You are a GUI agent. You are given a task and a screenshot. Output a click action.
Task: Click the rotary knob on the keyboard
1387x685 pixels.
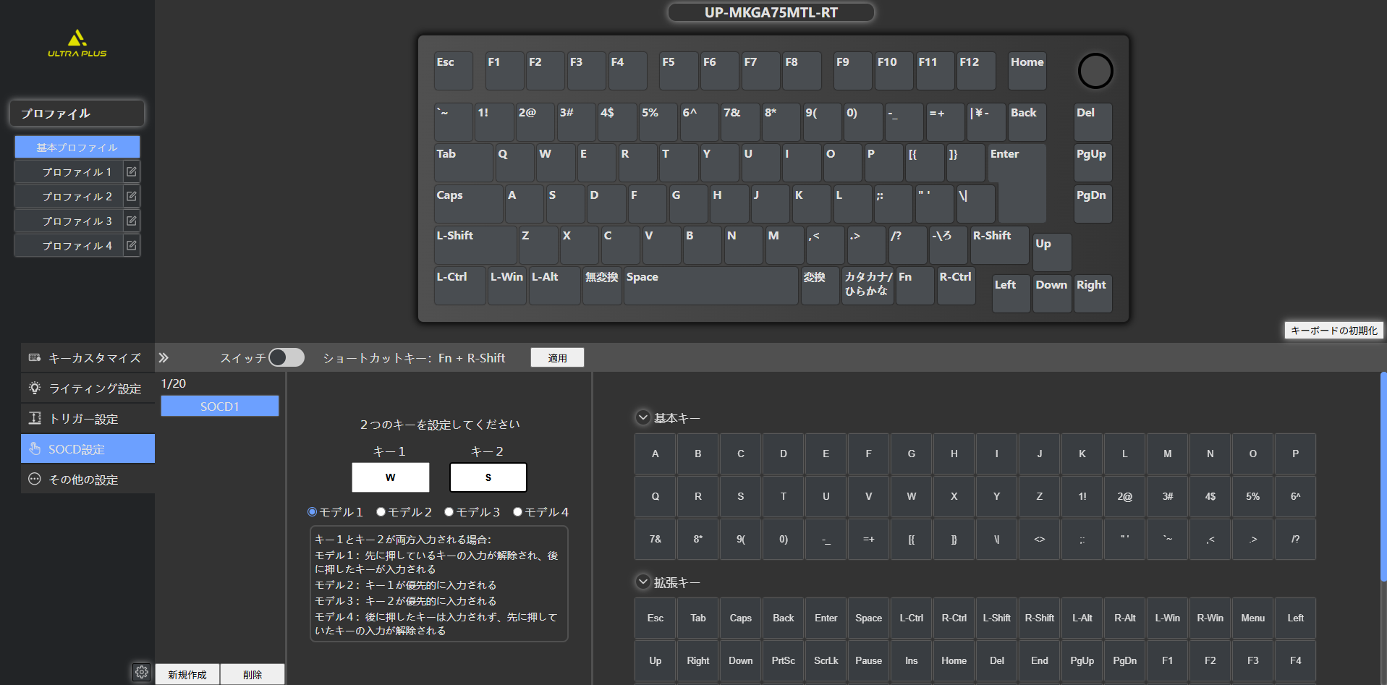click(x=1095, y=71)
